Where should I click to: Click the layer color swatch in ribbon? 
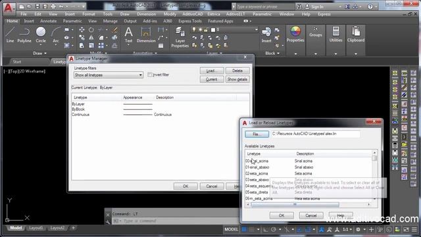(213, 30)
